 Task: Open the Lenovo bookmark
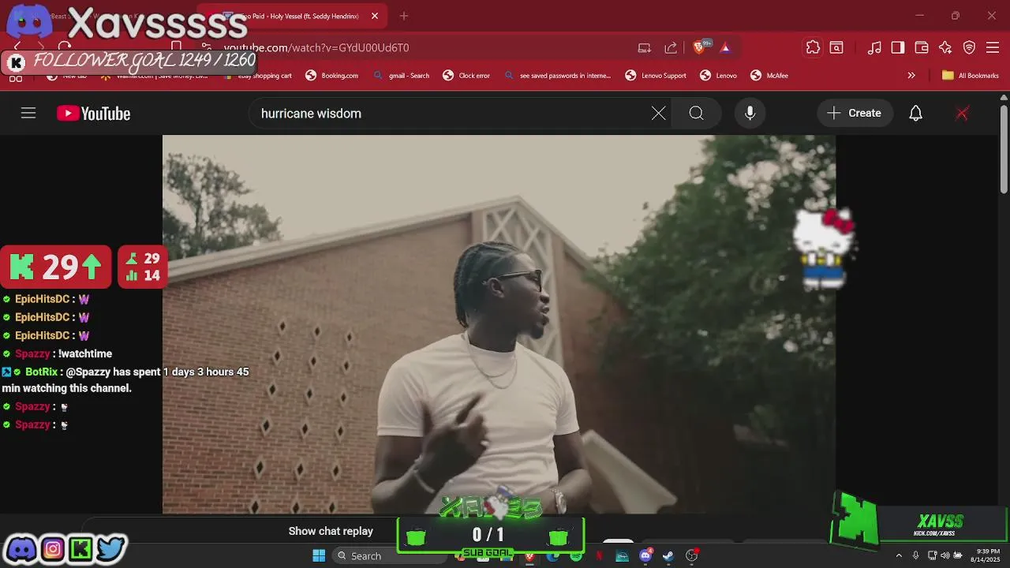tap(718, 76)
